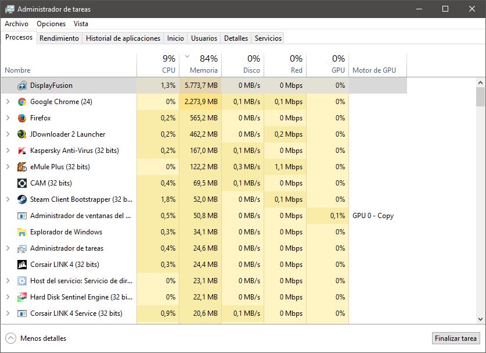The image size is (486, 353).
Task: Click the Corsair LINK 4 icon
Action: tap(22, 265)
